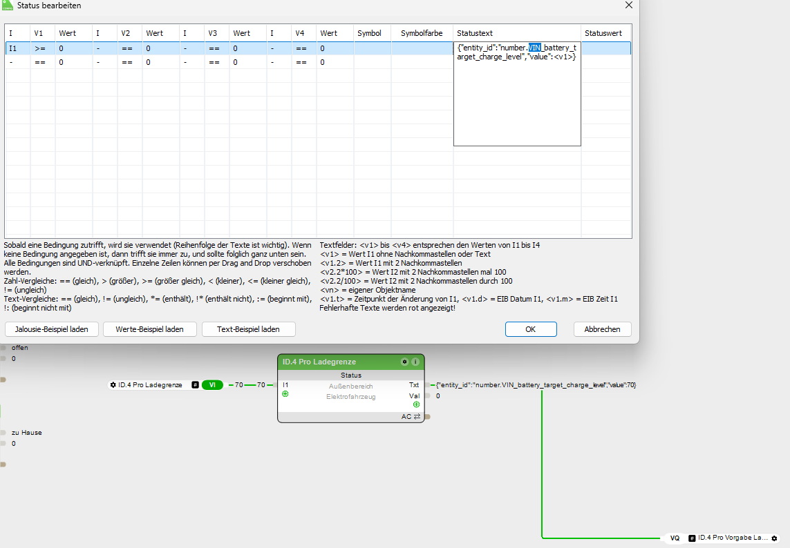Open info icon in Ladegrenze block header

pos(415,362)
